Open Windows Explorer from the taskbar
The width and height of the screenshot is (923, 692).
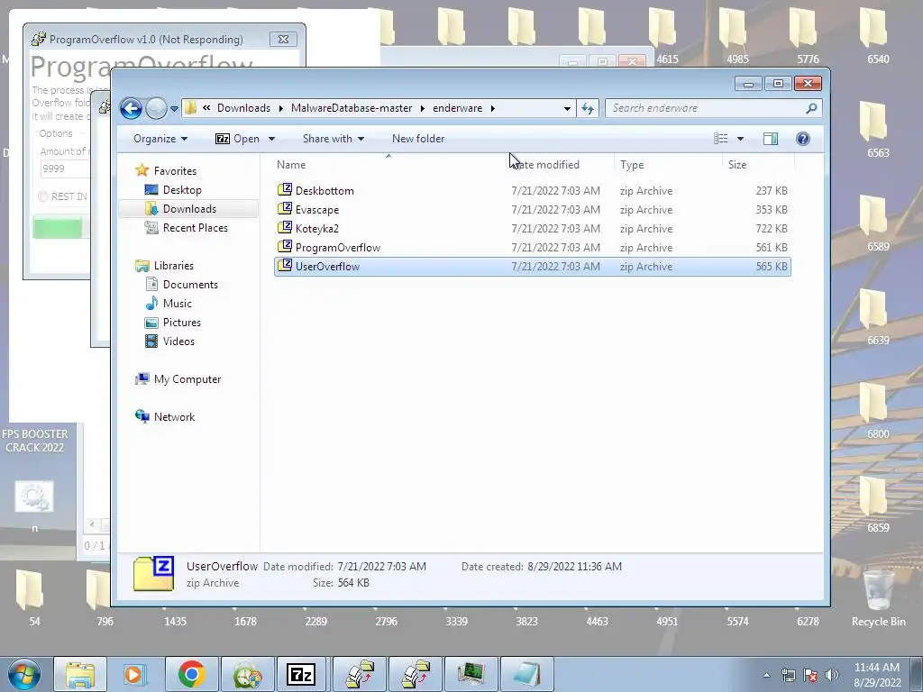click(x=80, y=674)
